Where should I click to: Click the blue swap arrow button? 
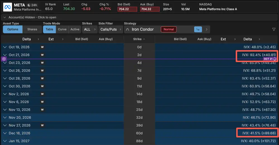point(198,29)
